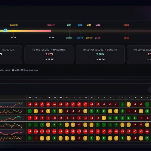Viewport: 151px width, 151px height.
Task: Click the yellow-to-red gradient maker band
Action: 26,31
